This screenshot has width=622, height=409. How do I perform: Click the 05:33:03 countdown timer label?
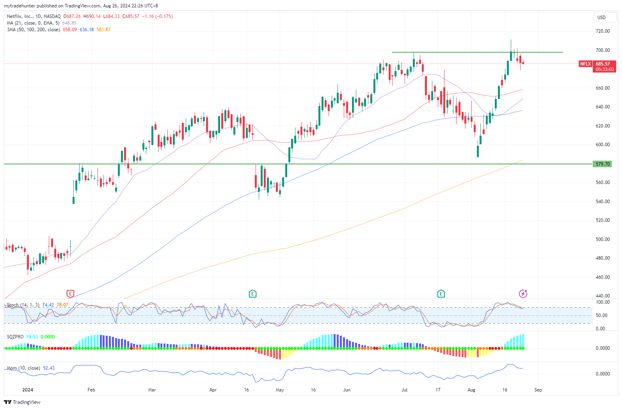click(x=604, y=69)
